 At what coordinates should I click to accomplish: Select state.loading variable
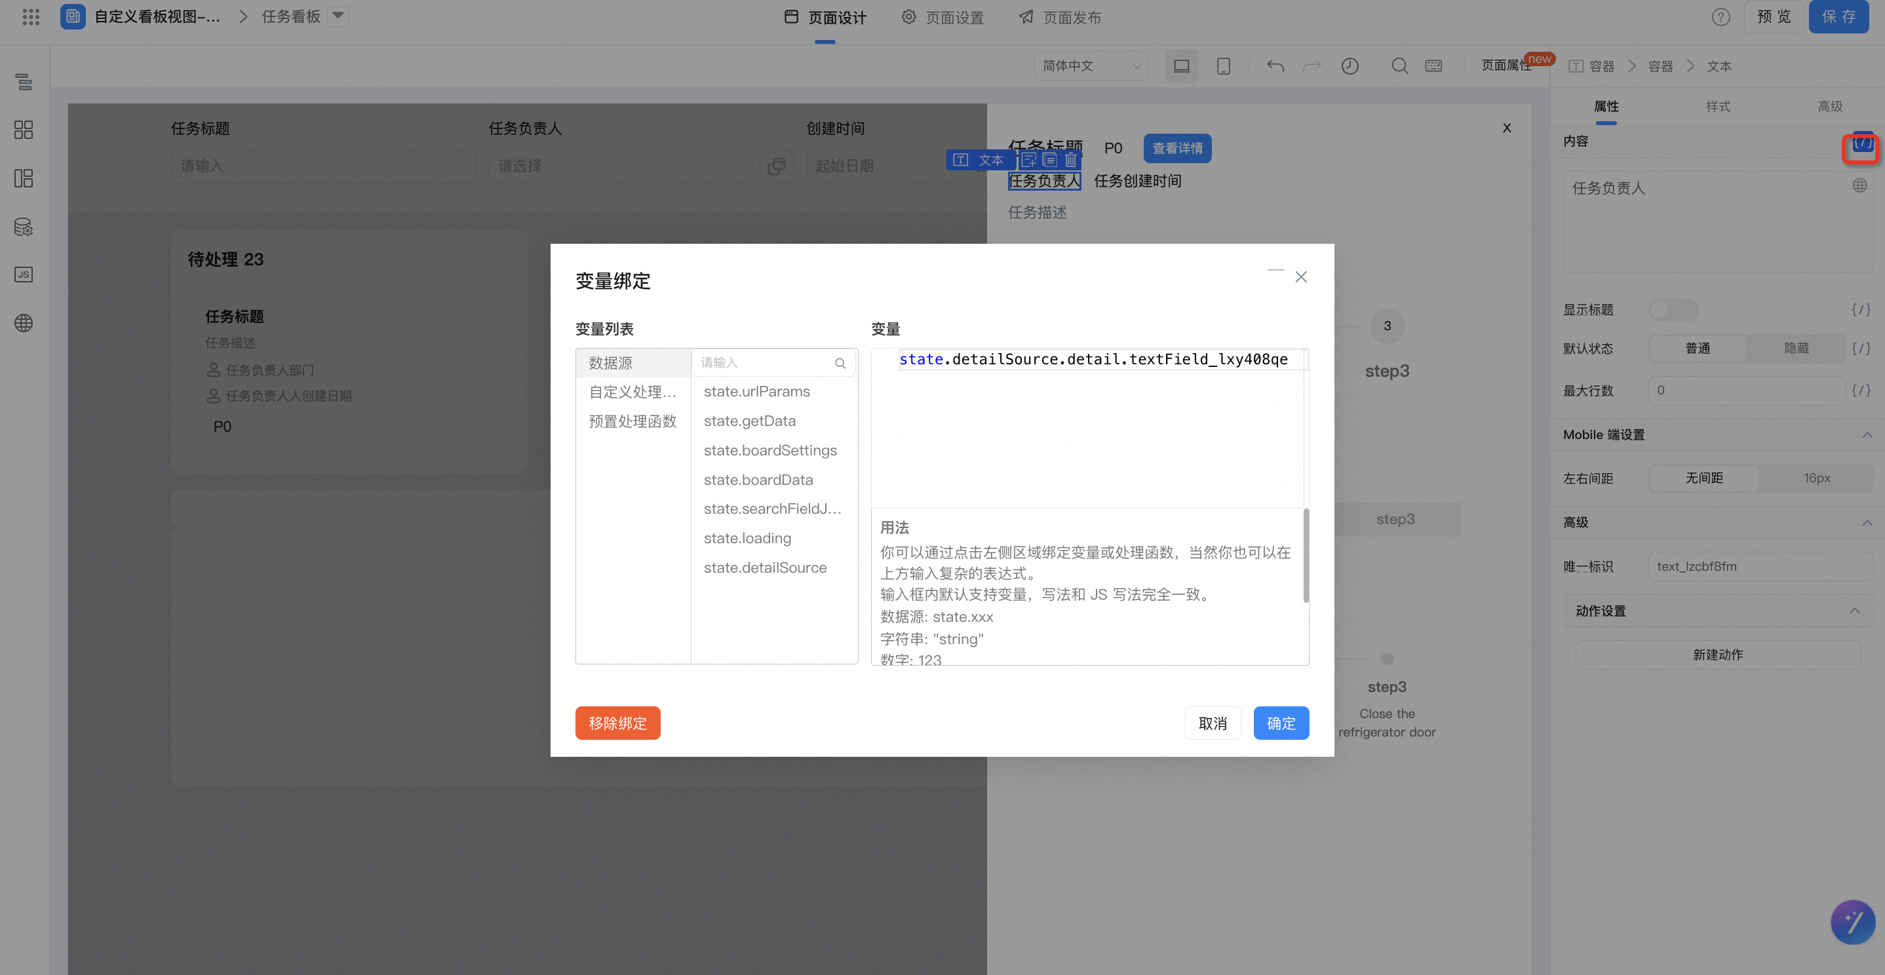tap(747, 539)
